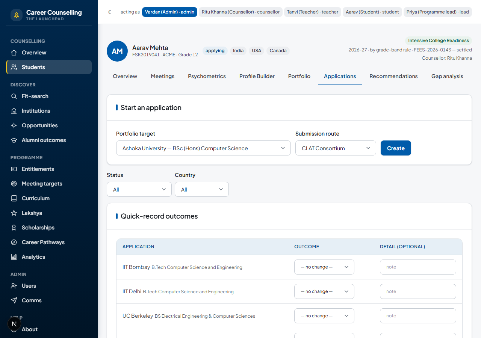The image size is (481, 338).
Task: Click the Meeting targets bullseye icon
Action: coord(14,184)
